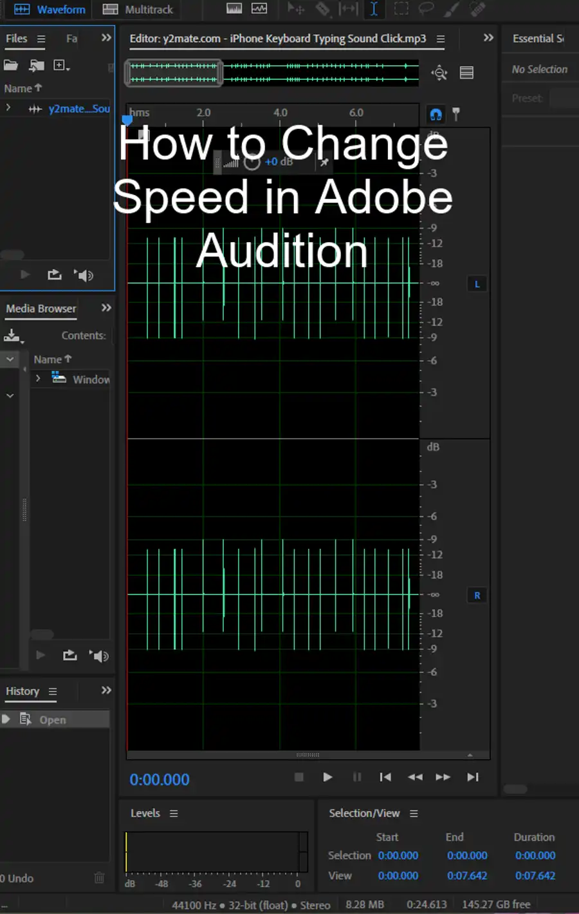Image resolution: width=579 pixels, height=914 pixels.
Task: Click the pin icon near the timeline
Action: [x=456, y=115]
